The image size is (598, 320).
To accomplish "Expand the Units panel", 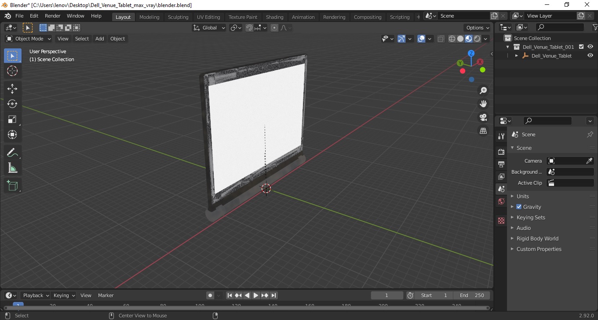I will pyautogui.click(x=523, y=196).
